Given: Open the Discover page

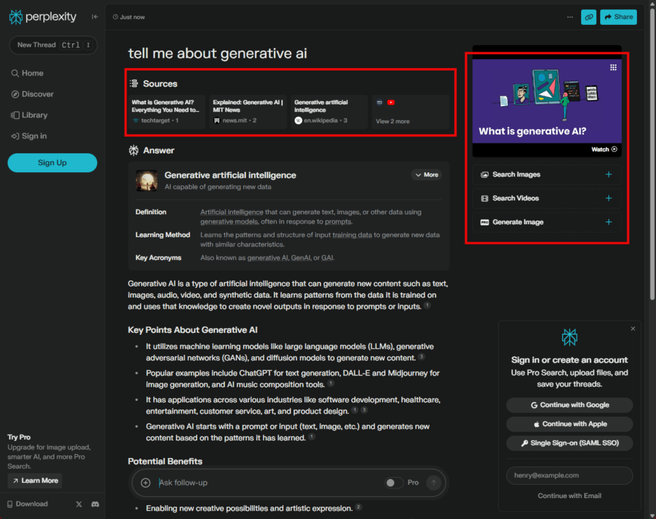Looking at the screenshot, I should (33, 94).
